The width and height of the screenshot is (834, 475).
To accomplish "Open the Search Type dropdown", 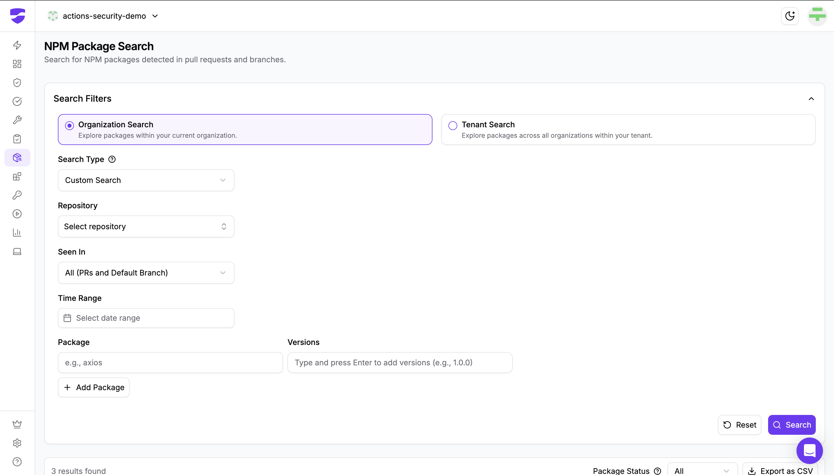I will pos(146,180).
